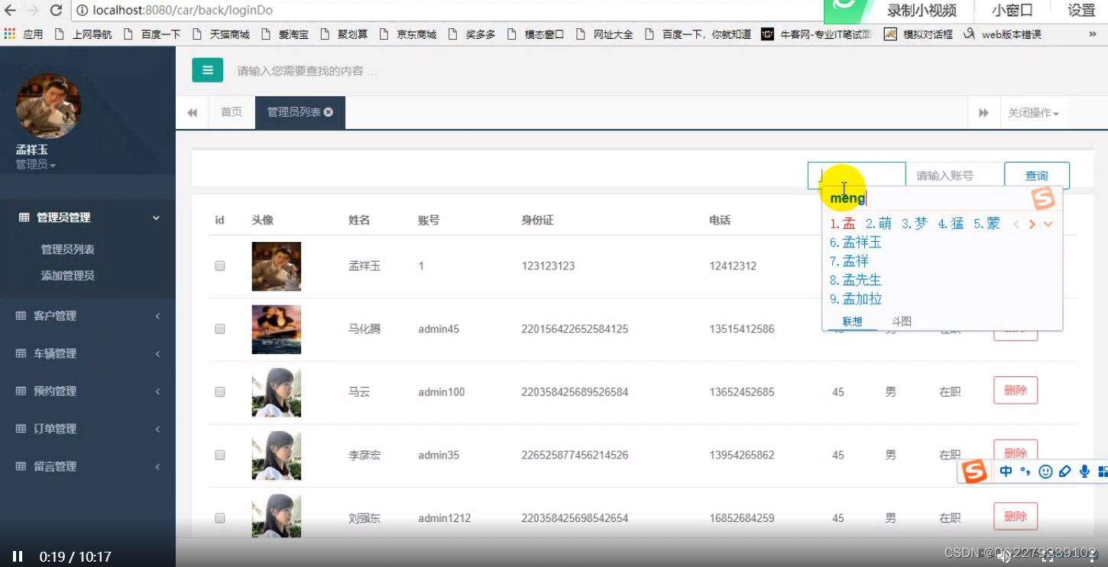Click the double-left-arrow tab scroll icon
The width and height of the screenshot is (1108, 567).
tap(192, 112)
